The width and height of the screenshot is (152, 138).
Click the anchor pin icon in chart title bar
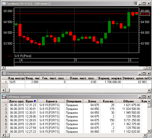pyautogui.click(x=136, y=4)
